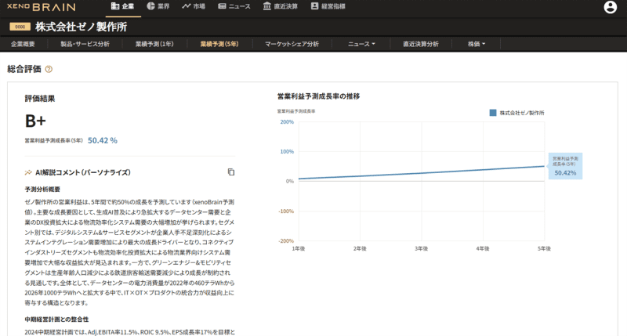Open the マーケットシェア分析 tab
The height and width of the screenshot is (336, 627).
coord(292,44)
